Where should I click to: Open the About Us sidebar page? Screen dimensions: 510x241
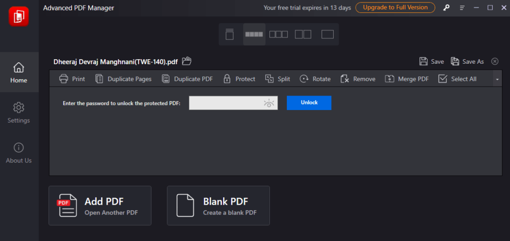click(x=19, y=152)
